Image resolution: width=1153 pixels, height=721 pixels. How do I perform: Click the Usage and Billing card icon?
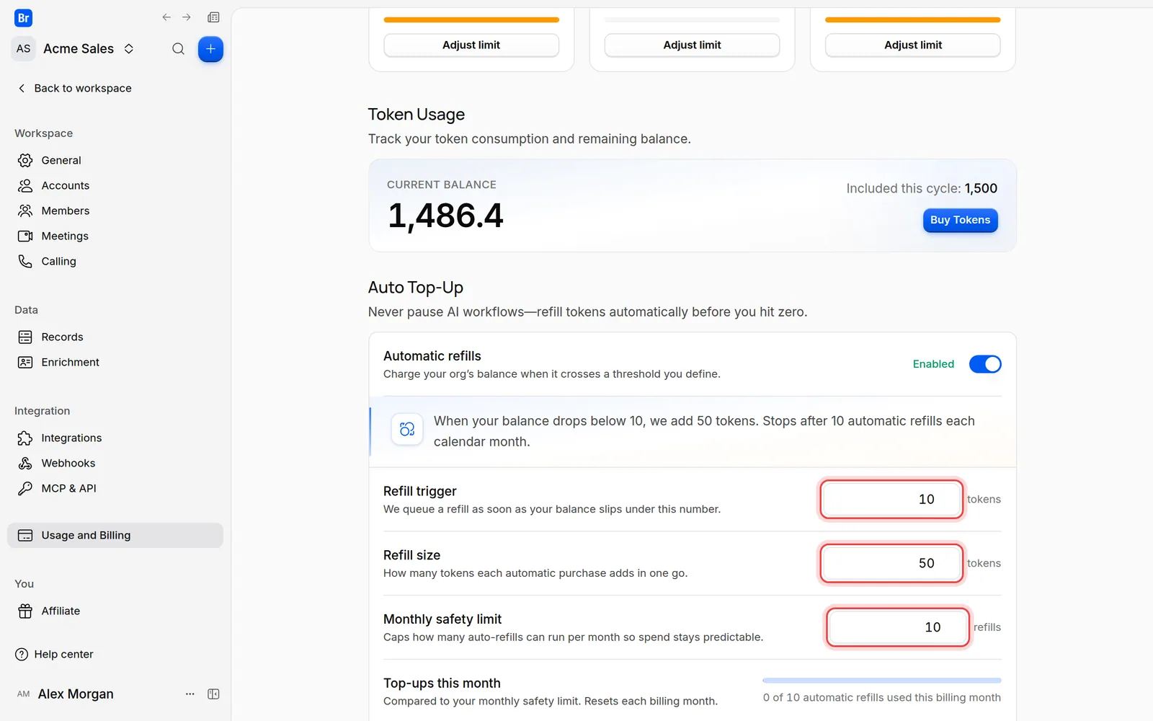(x=25, y=535)
